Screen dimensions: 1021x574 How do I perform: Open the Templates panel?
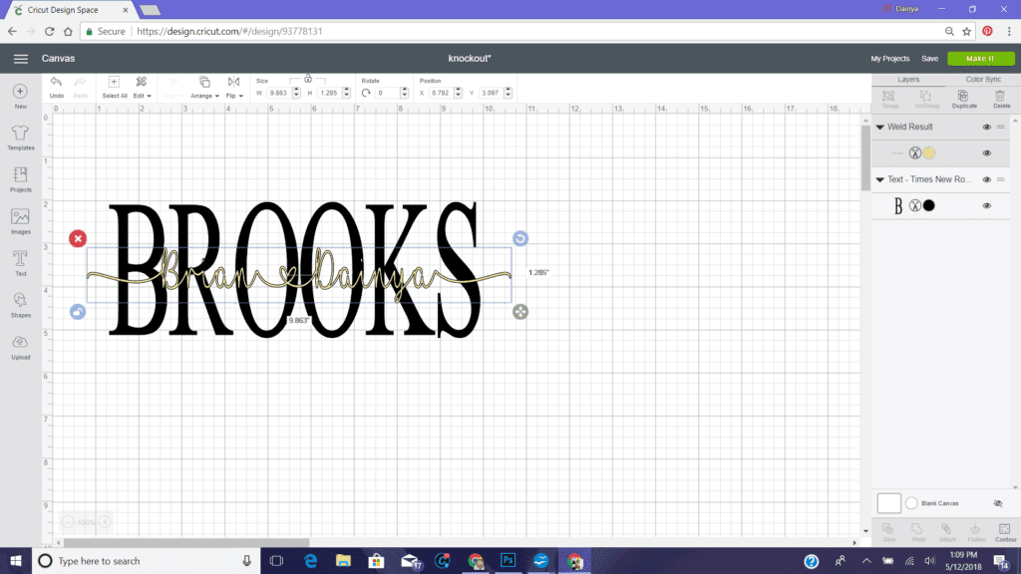pyautogui.click(x=20, y=138)
